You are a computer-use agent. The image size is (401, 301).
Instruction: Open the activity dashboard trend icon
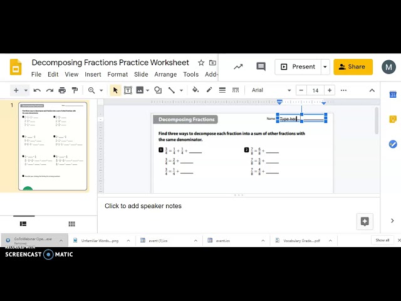(238, 67)
